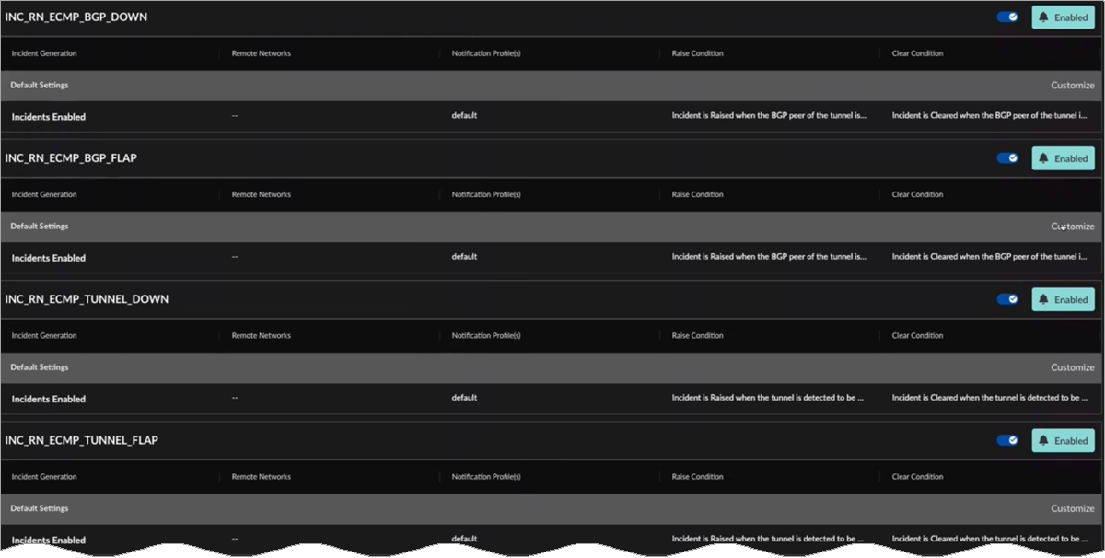This screenshot has height=558, width=1105.
Task: Click default notification profile in INC_RN_ECMP_BGP_DOWN
Action: [x=464, y=116]
